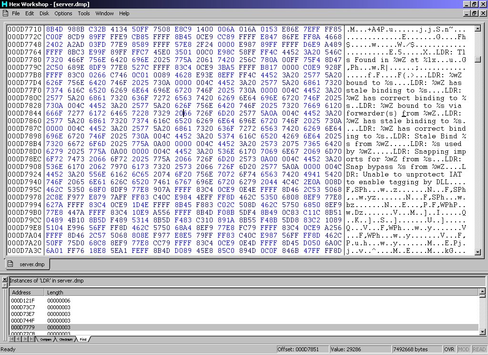Image resolution: width=488 pixels, height=355 pixels.
Task: Select the find result at address 000D7779
Action: pyautogui.click(x=23, y=327)
